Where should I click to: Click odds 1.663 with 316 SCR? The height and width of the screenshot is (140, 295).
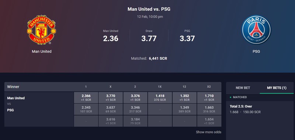pyautogui.click(x=209, y=109)
